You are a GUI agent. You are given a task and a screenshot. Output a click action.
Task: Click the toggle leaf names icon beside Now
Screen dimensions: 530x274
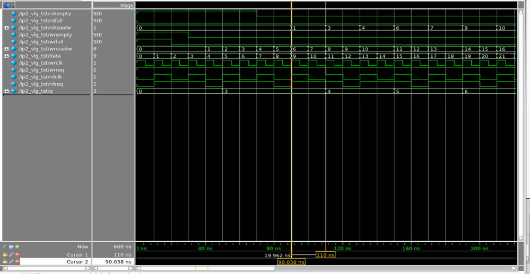coord(6,246)
